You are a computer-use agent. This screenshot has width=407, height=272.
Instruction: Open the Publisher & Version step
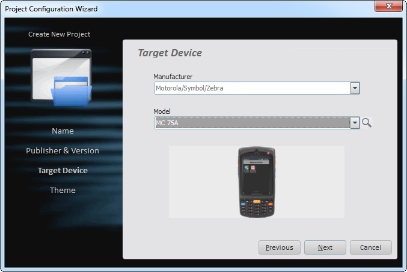(63, 150)
